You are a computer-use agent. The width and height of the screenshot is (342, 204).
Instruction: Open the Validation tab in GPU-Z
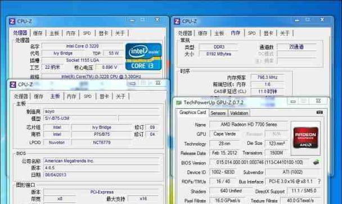click(x=239, y=113)
